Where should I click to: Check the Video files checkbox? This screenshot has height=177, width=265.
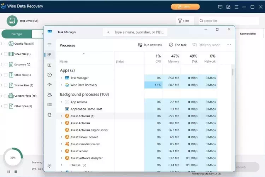click(x=6, y=54)
